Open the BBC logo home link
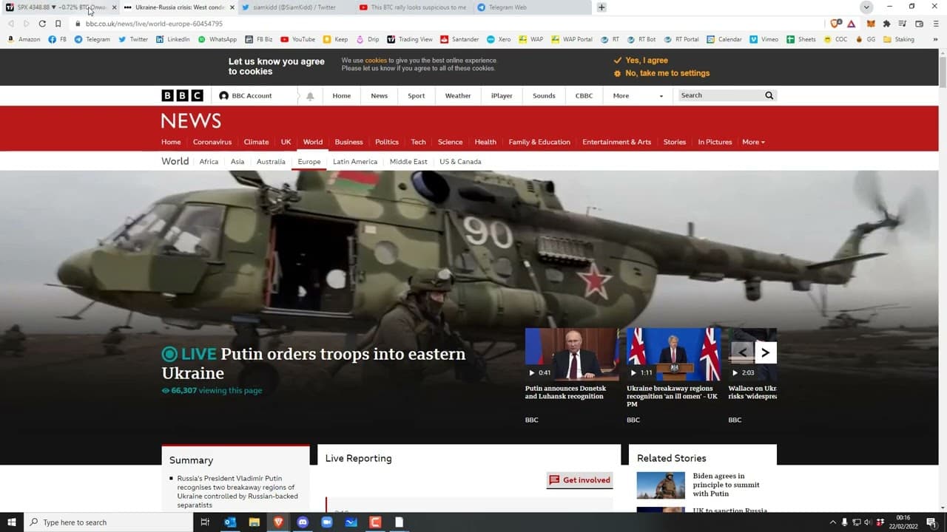947x532 pixels. [182, 95]
